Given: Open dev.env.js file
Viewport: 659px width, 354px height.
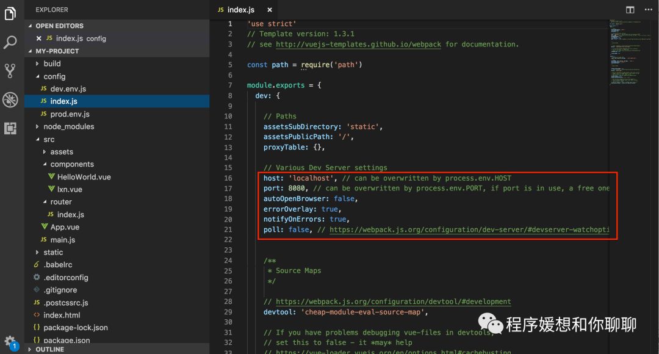Looking at the screenshot, I should point(68,88).
